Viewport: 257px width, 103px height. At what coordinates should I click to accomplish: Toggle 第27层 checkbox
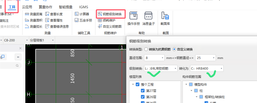tap(143, 91)
